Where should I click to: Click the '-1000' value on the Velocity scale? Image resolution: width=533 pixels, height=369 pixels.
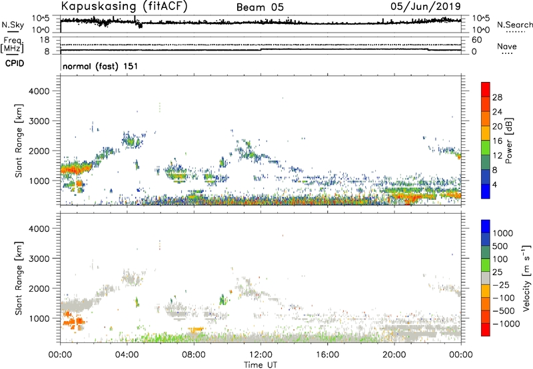click(x=506, y=324)
